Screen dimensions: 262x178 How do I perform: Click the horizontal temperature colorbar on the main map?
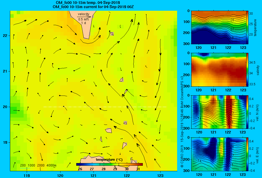(110, 164)
